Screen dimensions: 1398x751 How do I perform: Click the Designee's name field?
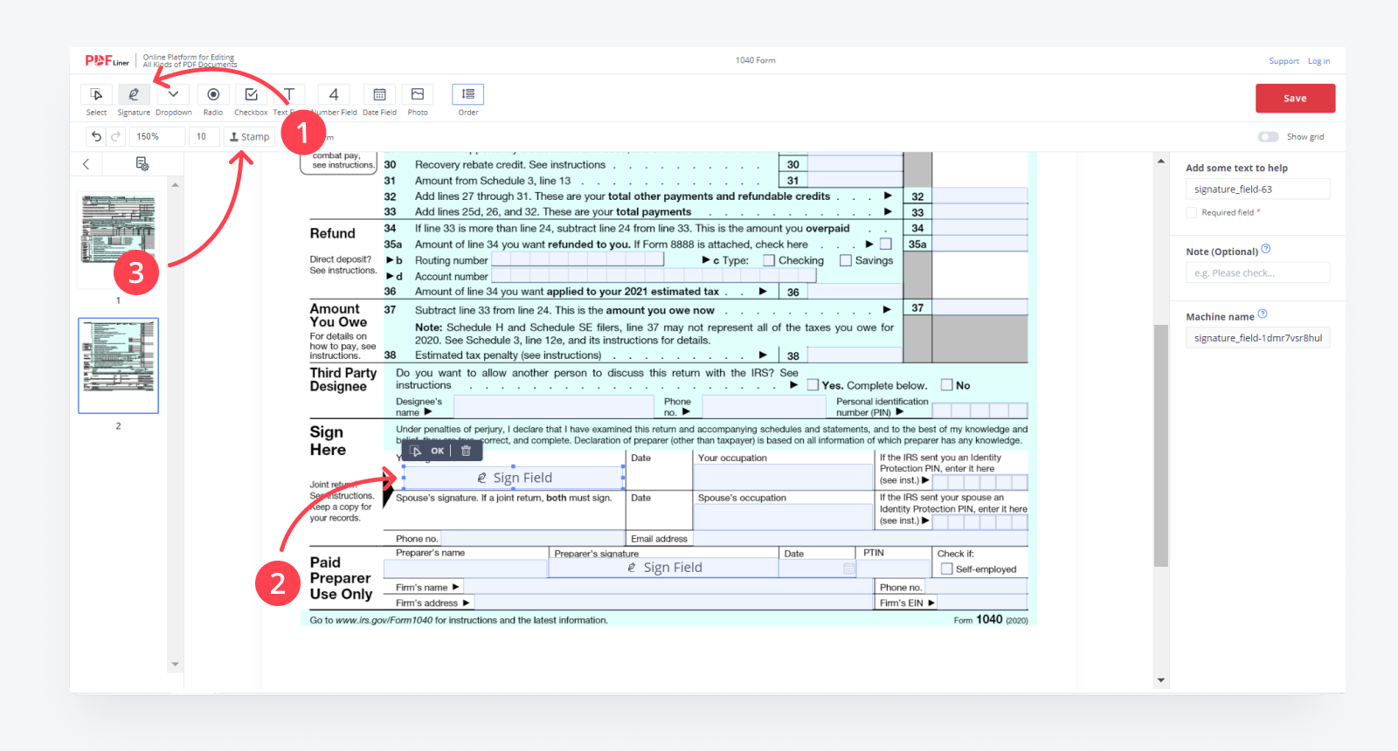pos(553,407)
